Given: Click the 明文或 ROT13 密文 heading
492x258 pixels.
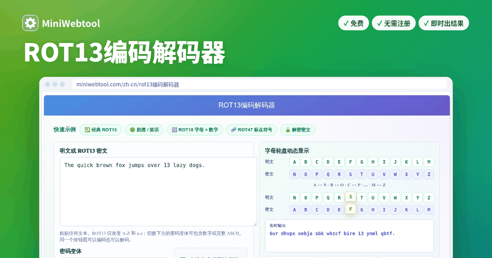Looking at the screenshot, I should 83,151.
